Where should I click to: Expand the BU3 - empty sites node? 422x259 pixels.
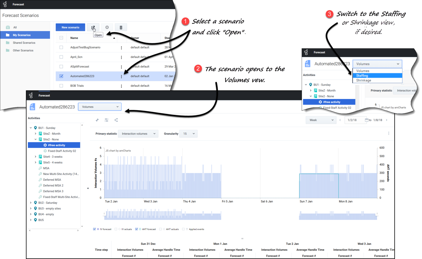pyautogui.click(x=31, y=208)
